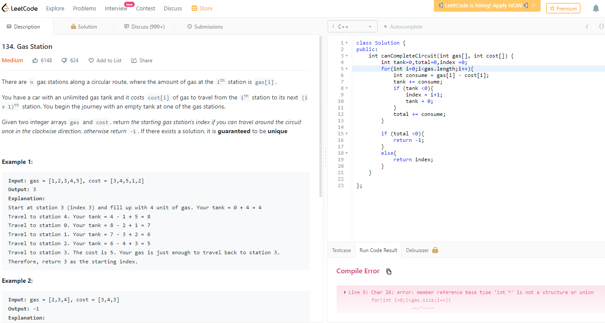
Task: Open the Interview menu item
Action: [116, 8]
